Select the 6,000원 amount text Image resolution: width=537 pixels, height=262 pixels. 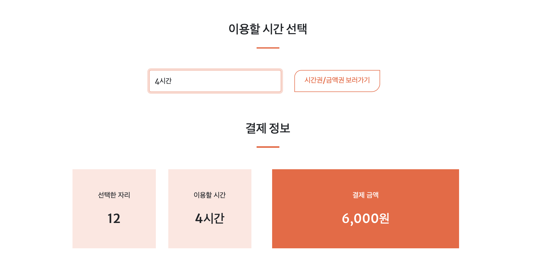click(x=366, y=219)
